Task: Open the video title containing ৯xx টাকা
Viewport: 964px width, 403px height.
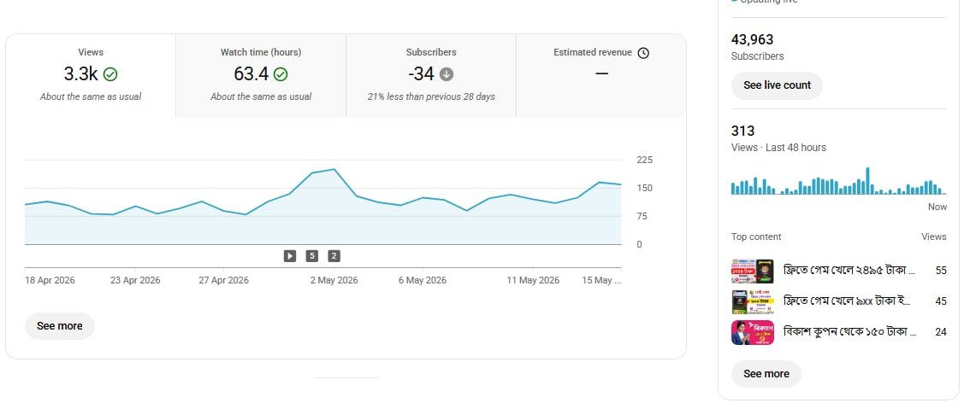Action: tap(848, 301)
